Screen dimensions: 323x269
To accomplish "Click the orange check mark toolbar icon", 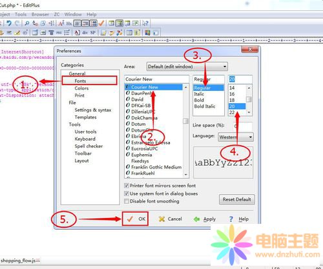I will [x=101, y=23].
